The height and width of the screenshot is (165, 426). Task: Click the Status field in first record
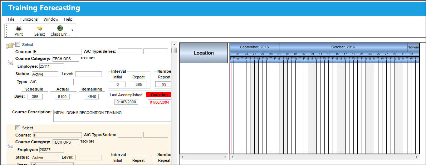[x=45, y=74]
